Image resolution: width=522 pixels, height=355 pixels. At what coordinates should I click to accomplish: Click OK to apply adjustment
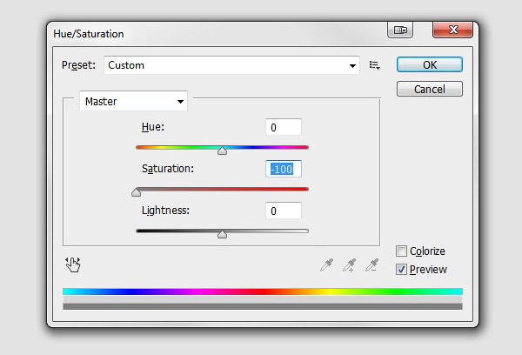point(430,64)
